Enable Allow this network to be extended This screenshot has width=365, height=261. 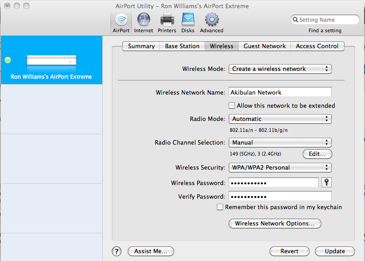[232, 105]
